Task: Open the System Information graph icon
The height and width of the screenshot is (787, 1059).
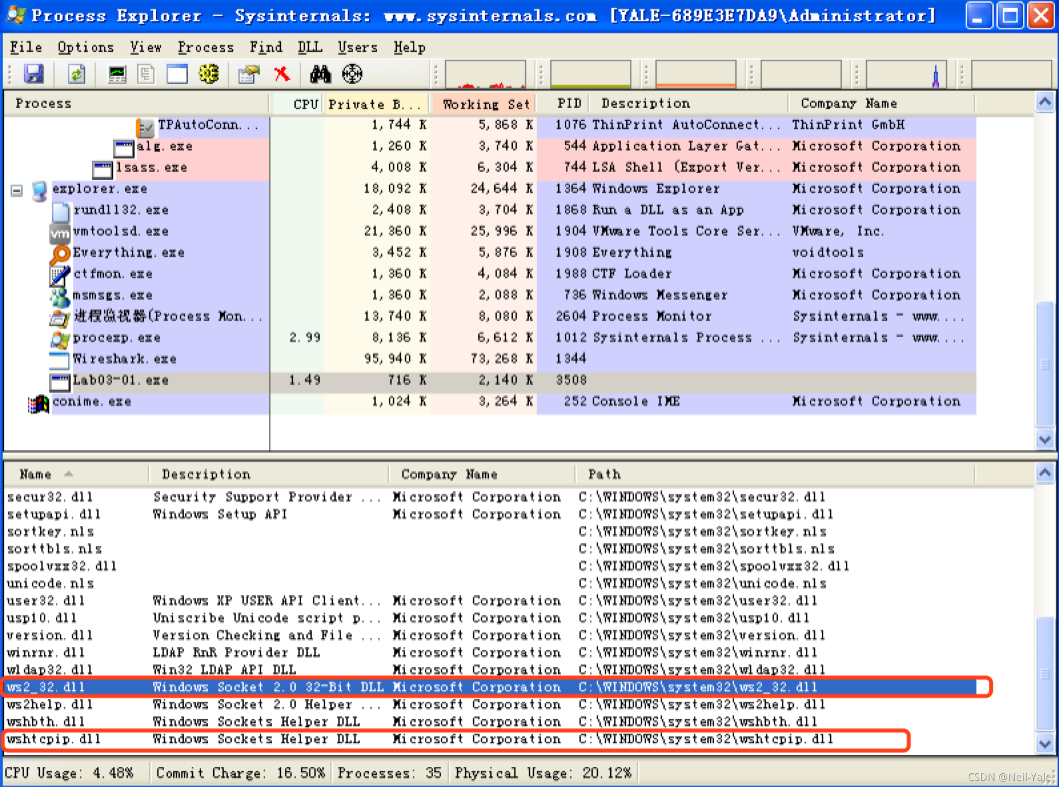Action: pos(117,74)
